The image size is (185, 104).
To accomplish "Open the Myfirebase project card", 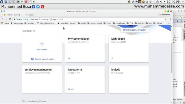I will pyautogui.click(x=129, y=49).
